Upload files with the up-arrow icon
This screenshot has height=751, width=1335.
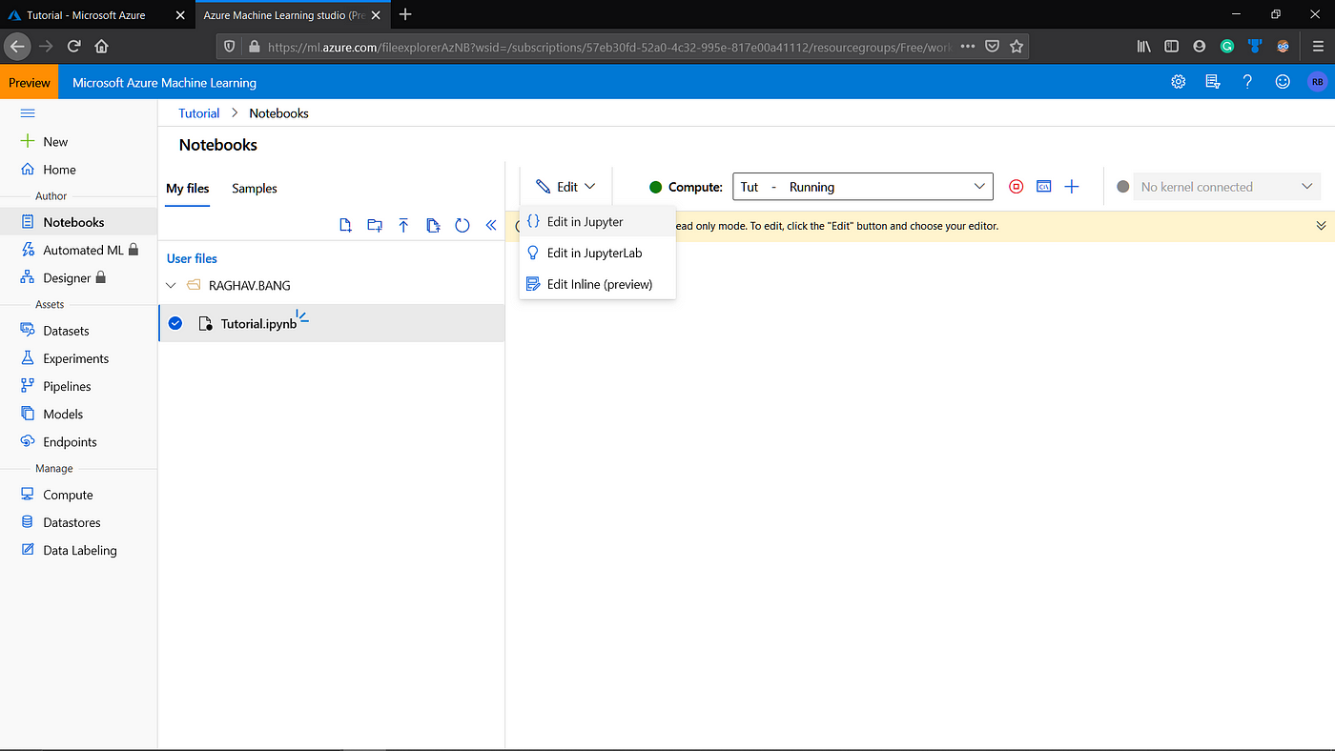coord(403,225)
